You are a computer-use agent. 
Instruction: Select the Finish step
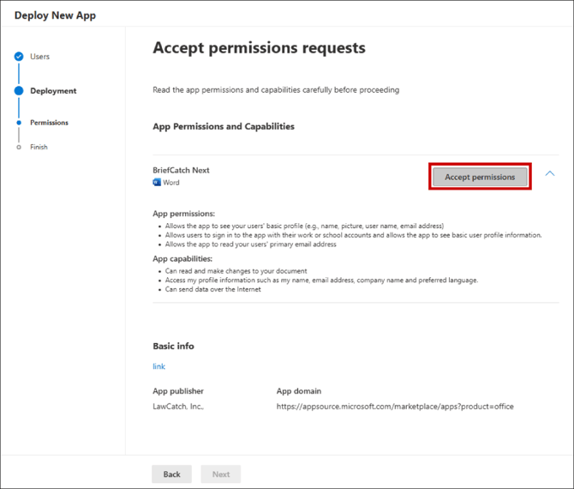click(x=39, y=147)
